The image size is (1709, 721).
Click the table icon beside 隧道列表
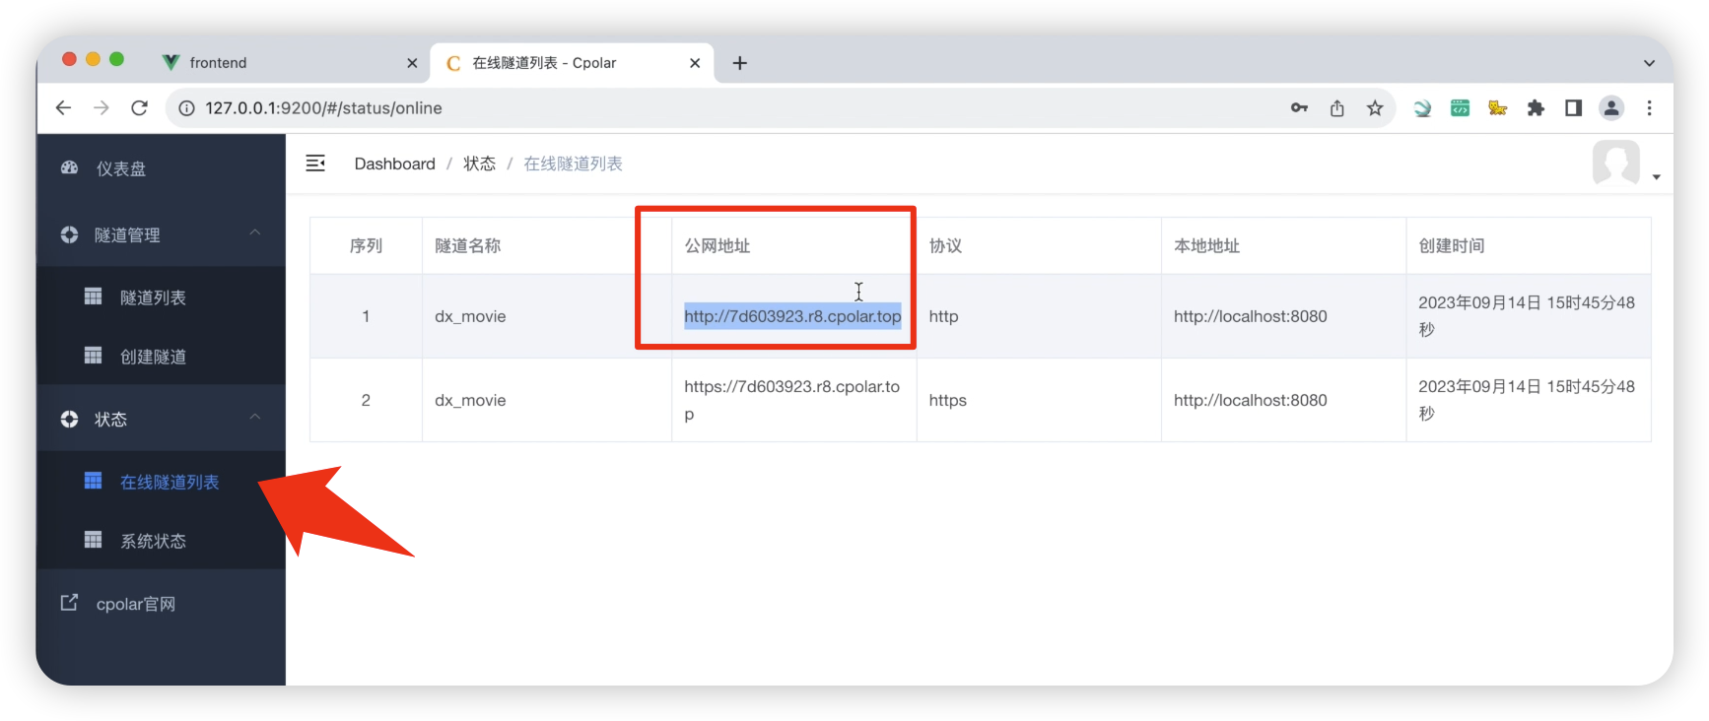94,296
